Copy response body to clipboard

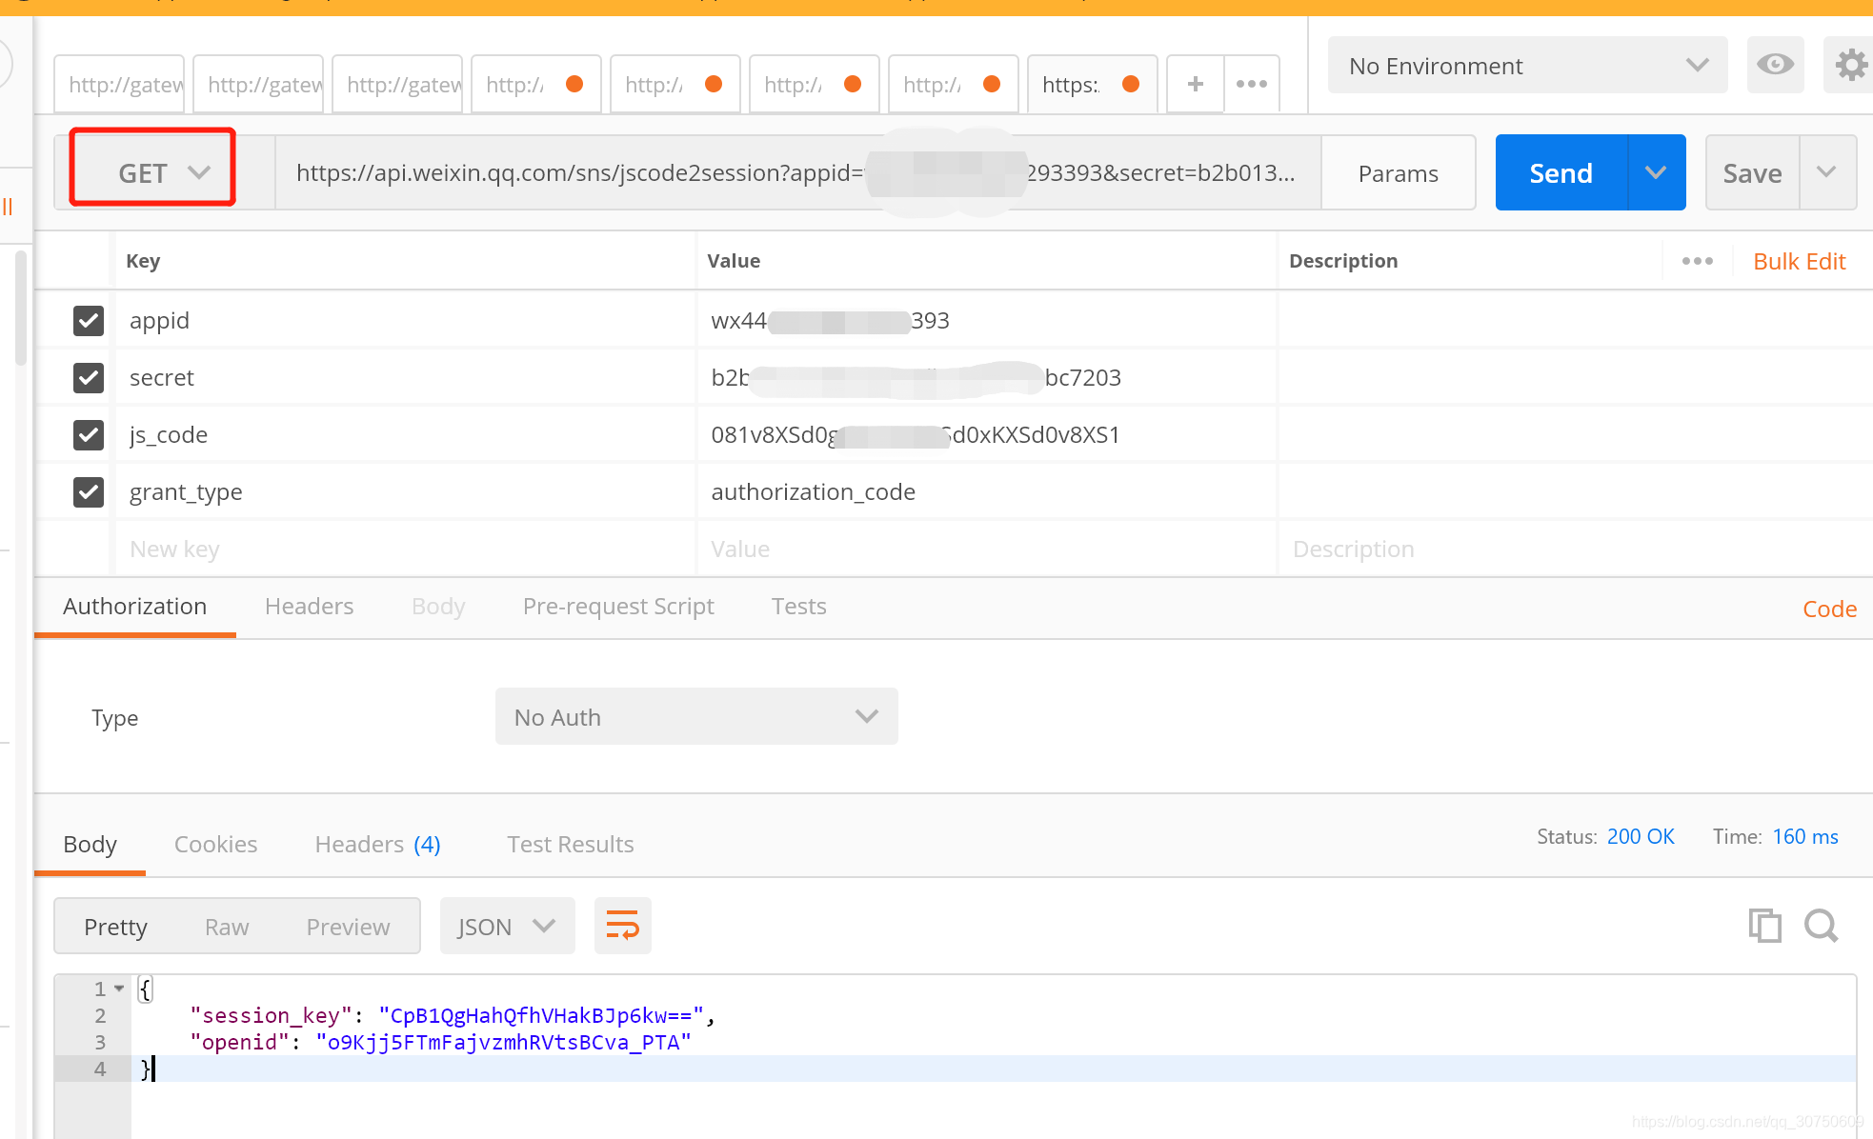point(1764,926)
